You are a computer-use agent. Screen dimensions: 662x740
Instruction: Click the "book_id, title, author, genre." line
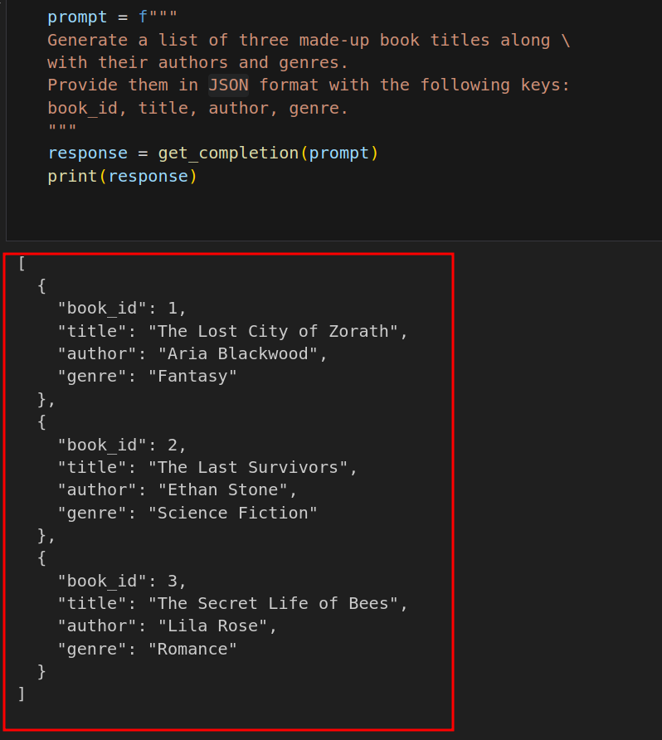coord(198,109)
